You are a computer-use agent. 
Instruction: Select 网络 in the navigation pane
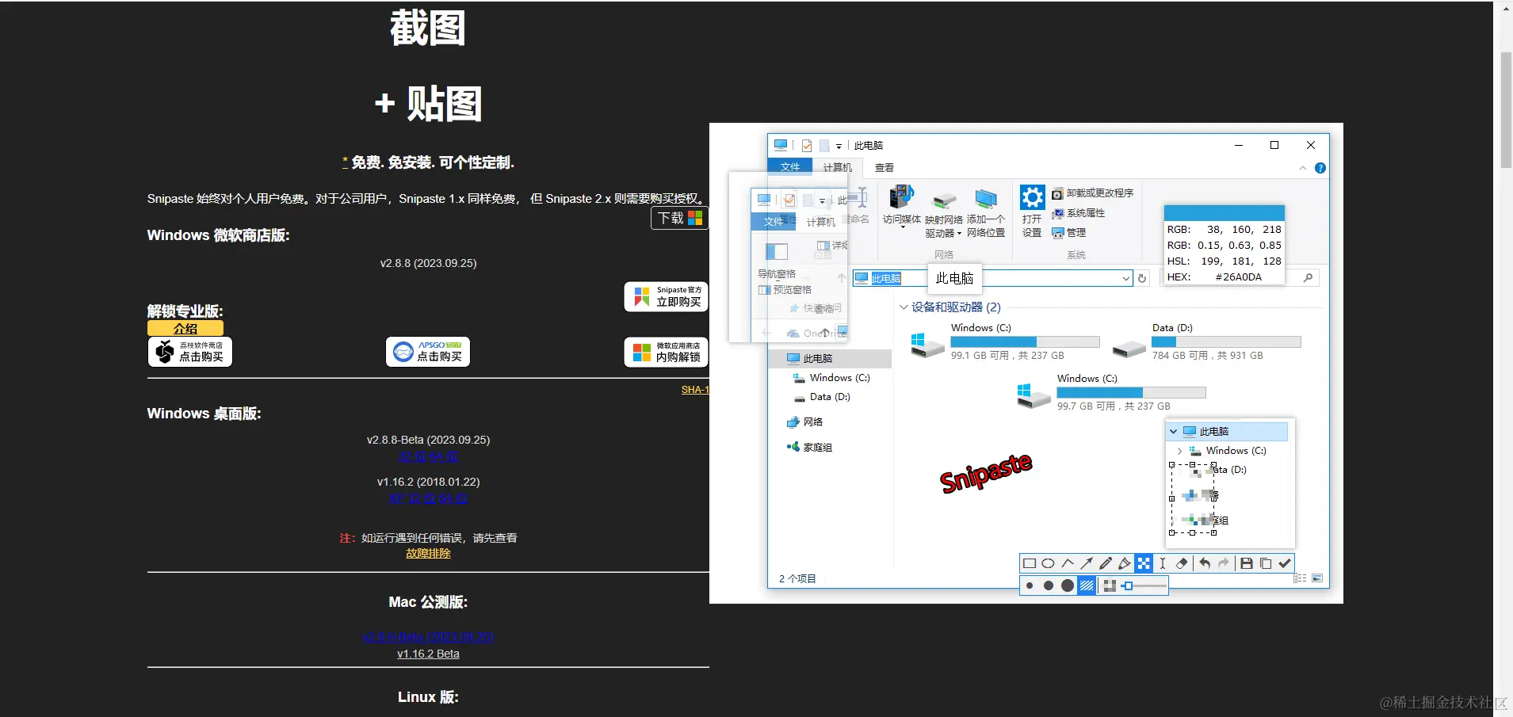804,422
